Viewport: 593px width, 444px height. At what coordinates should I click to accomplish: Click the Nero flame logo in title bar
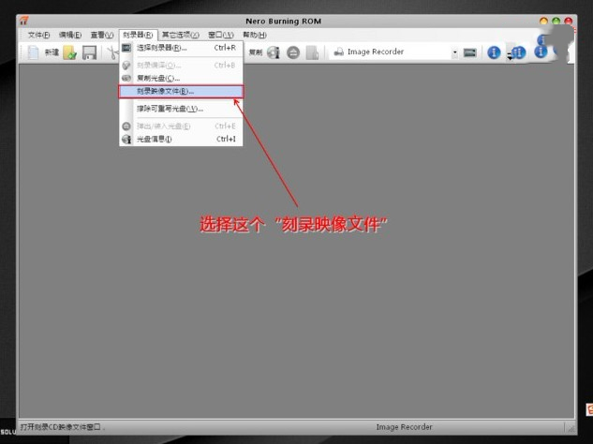[23, 21]
